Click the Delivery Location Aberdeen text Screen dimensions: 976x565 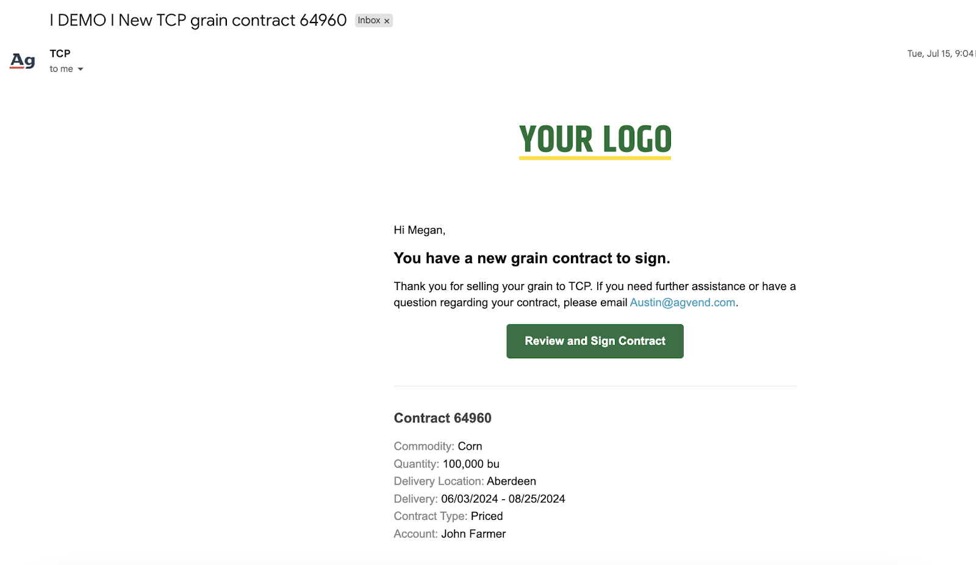[465, 481]
